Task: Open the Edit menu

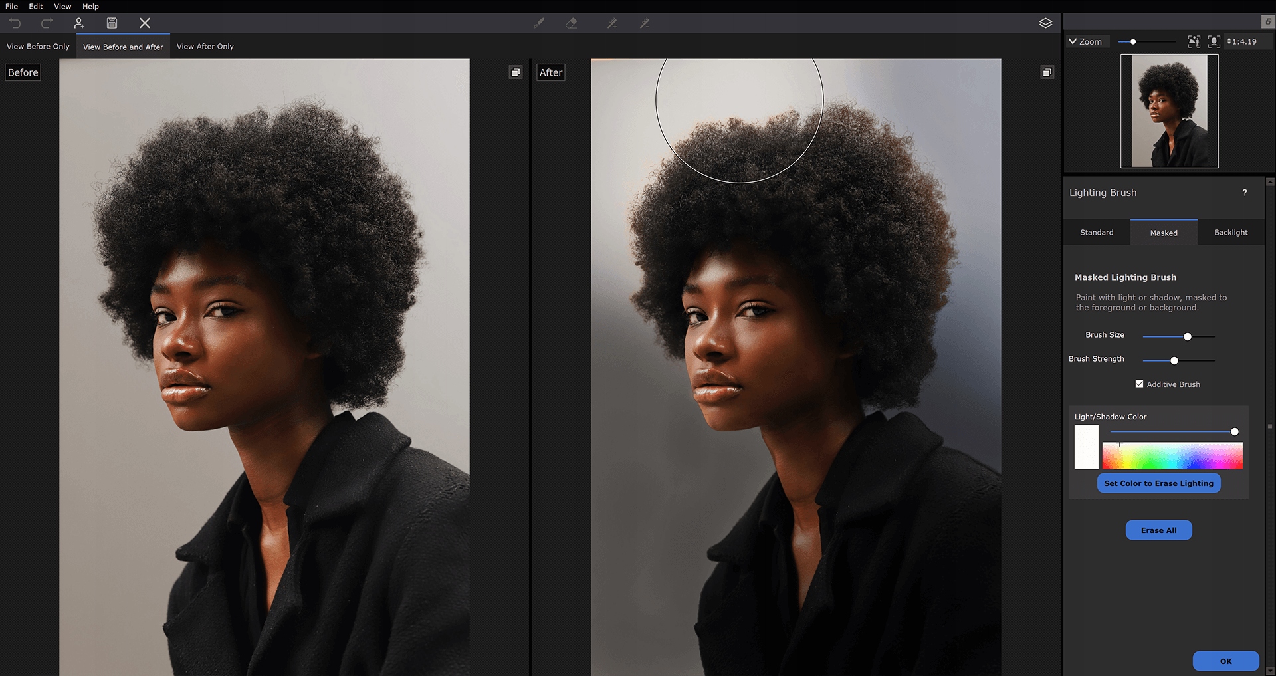Action: point(36,6)
